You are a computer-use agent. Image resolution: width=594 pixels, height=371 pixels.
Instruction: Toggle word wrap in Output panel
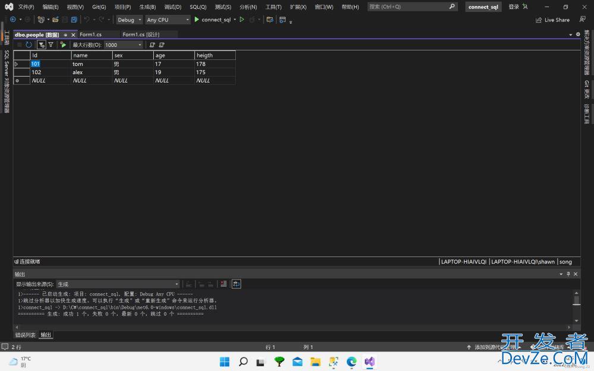tap(236, 284)
